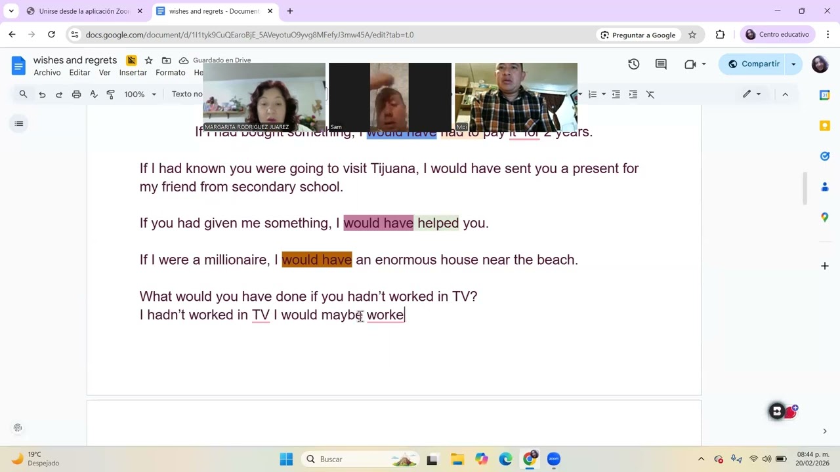Open Google Calendar in side panel
The image size is (840, 472).
(x=825, y=95)
